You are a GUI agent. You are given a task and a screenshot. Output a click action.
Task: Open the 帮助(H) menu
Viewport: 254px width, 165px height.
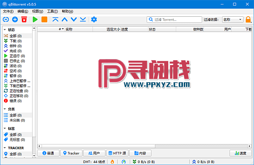pyautogui.click(x=67, y=12)
